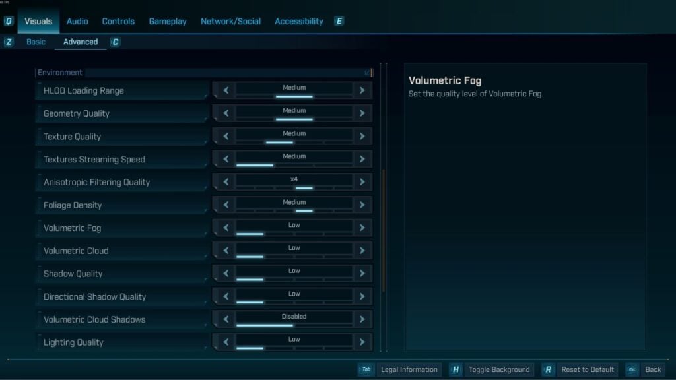Switch to the Audio tab

point(77,21)
